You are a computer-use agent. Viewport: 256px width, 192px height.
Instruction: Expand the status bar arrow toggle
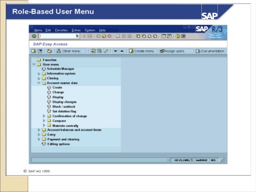coord(169,160)
